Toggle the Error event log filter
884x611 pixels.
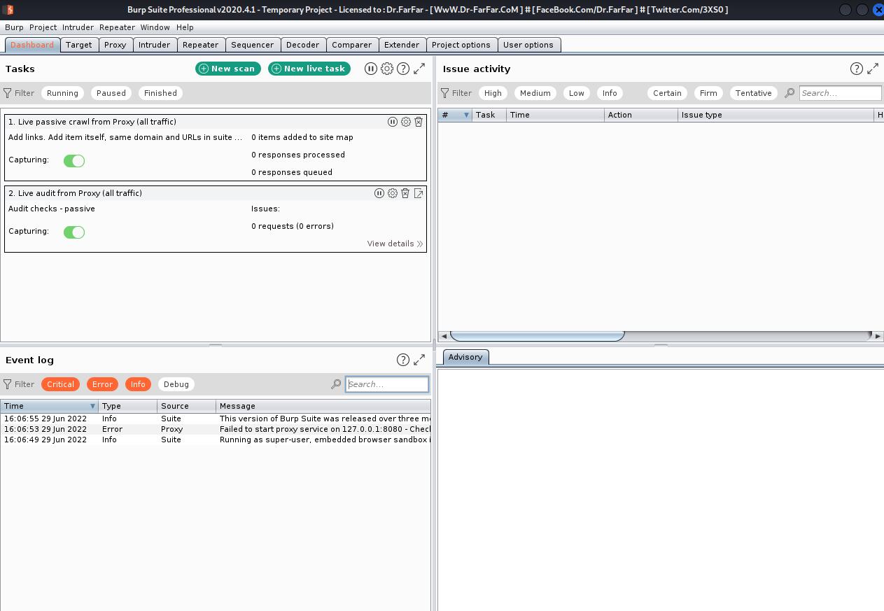coord(102,384)
